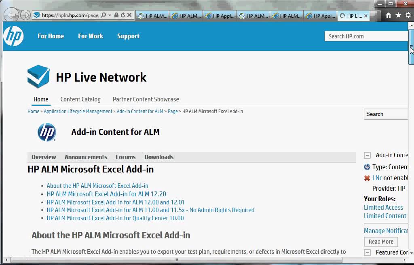This screenshot has width=414, height=265.
Task: Open the For Work menu
Action: pos(91,36)
